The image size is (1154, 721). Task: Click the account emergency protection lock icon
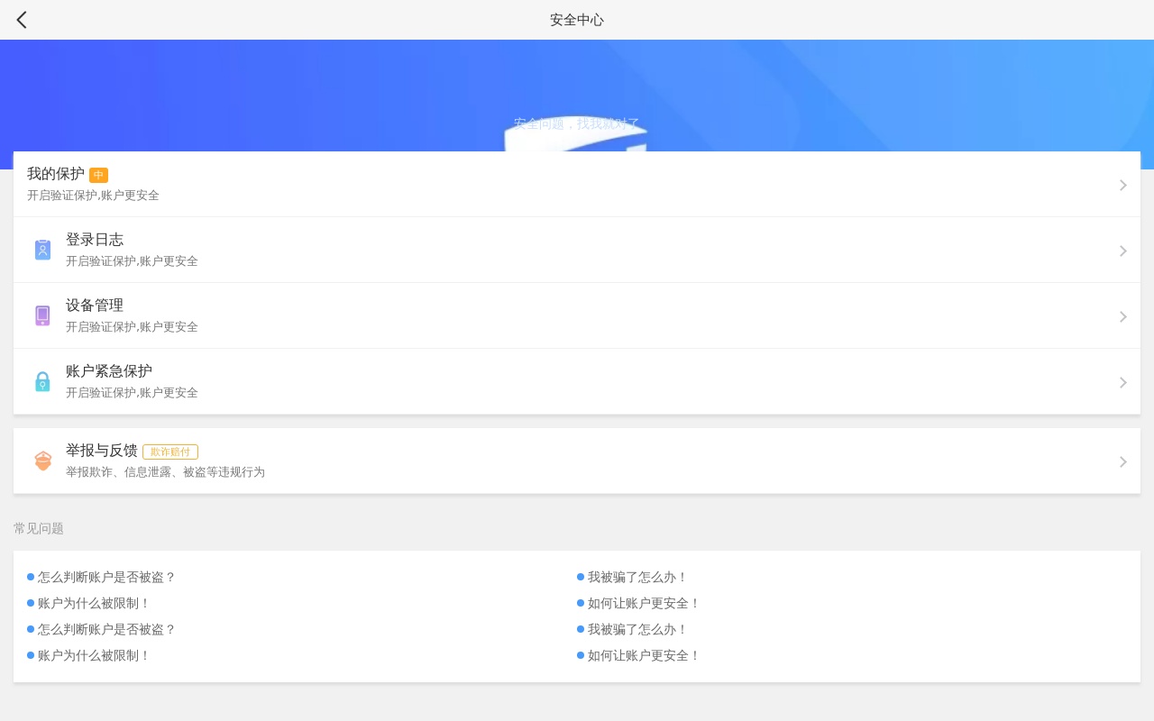[x=42, y=382]
